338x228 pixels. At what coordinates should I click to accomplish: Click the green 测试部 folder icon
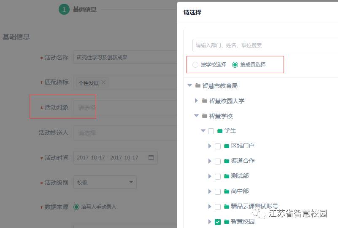pyautogui.click(x=227, y=176)
